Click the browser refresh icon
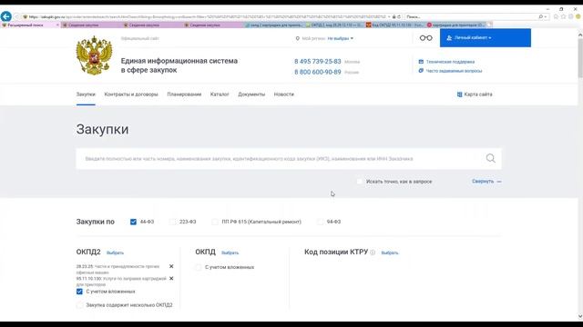 (399, 16)
